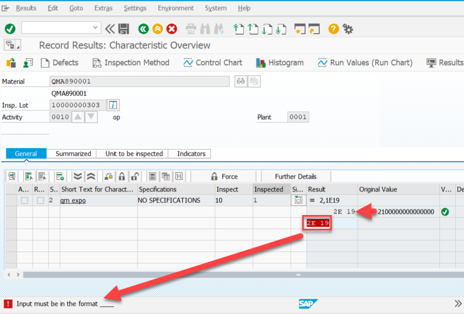Select the General tab

coord(26,154)
